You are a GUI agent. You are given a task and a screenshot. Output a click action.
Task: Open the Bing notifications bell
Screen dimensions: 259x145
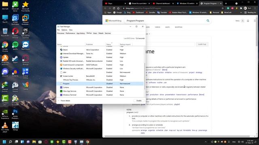click(x=248, y=21)
